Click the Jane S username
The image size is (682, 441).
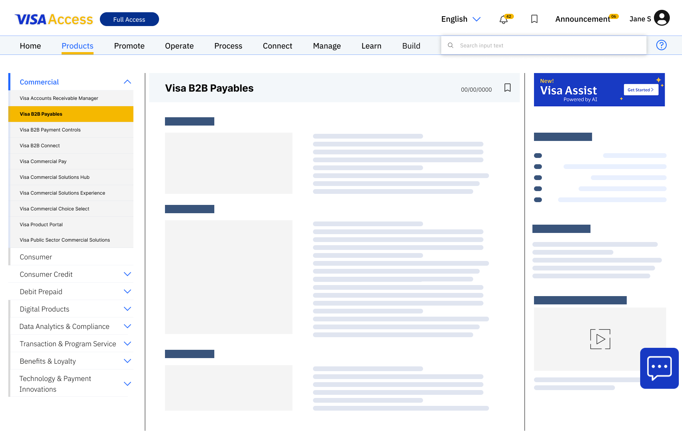pos(640,19)
